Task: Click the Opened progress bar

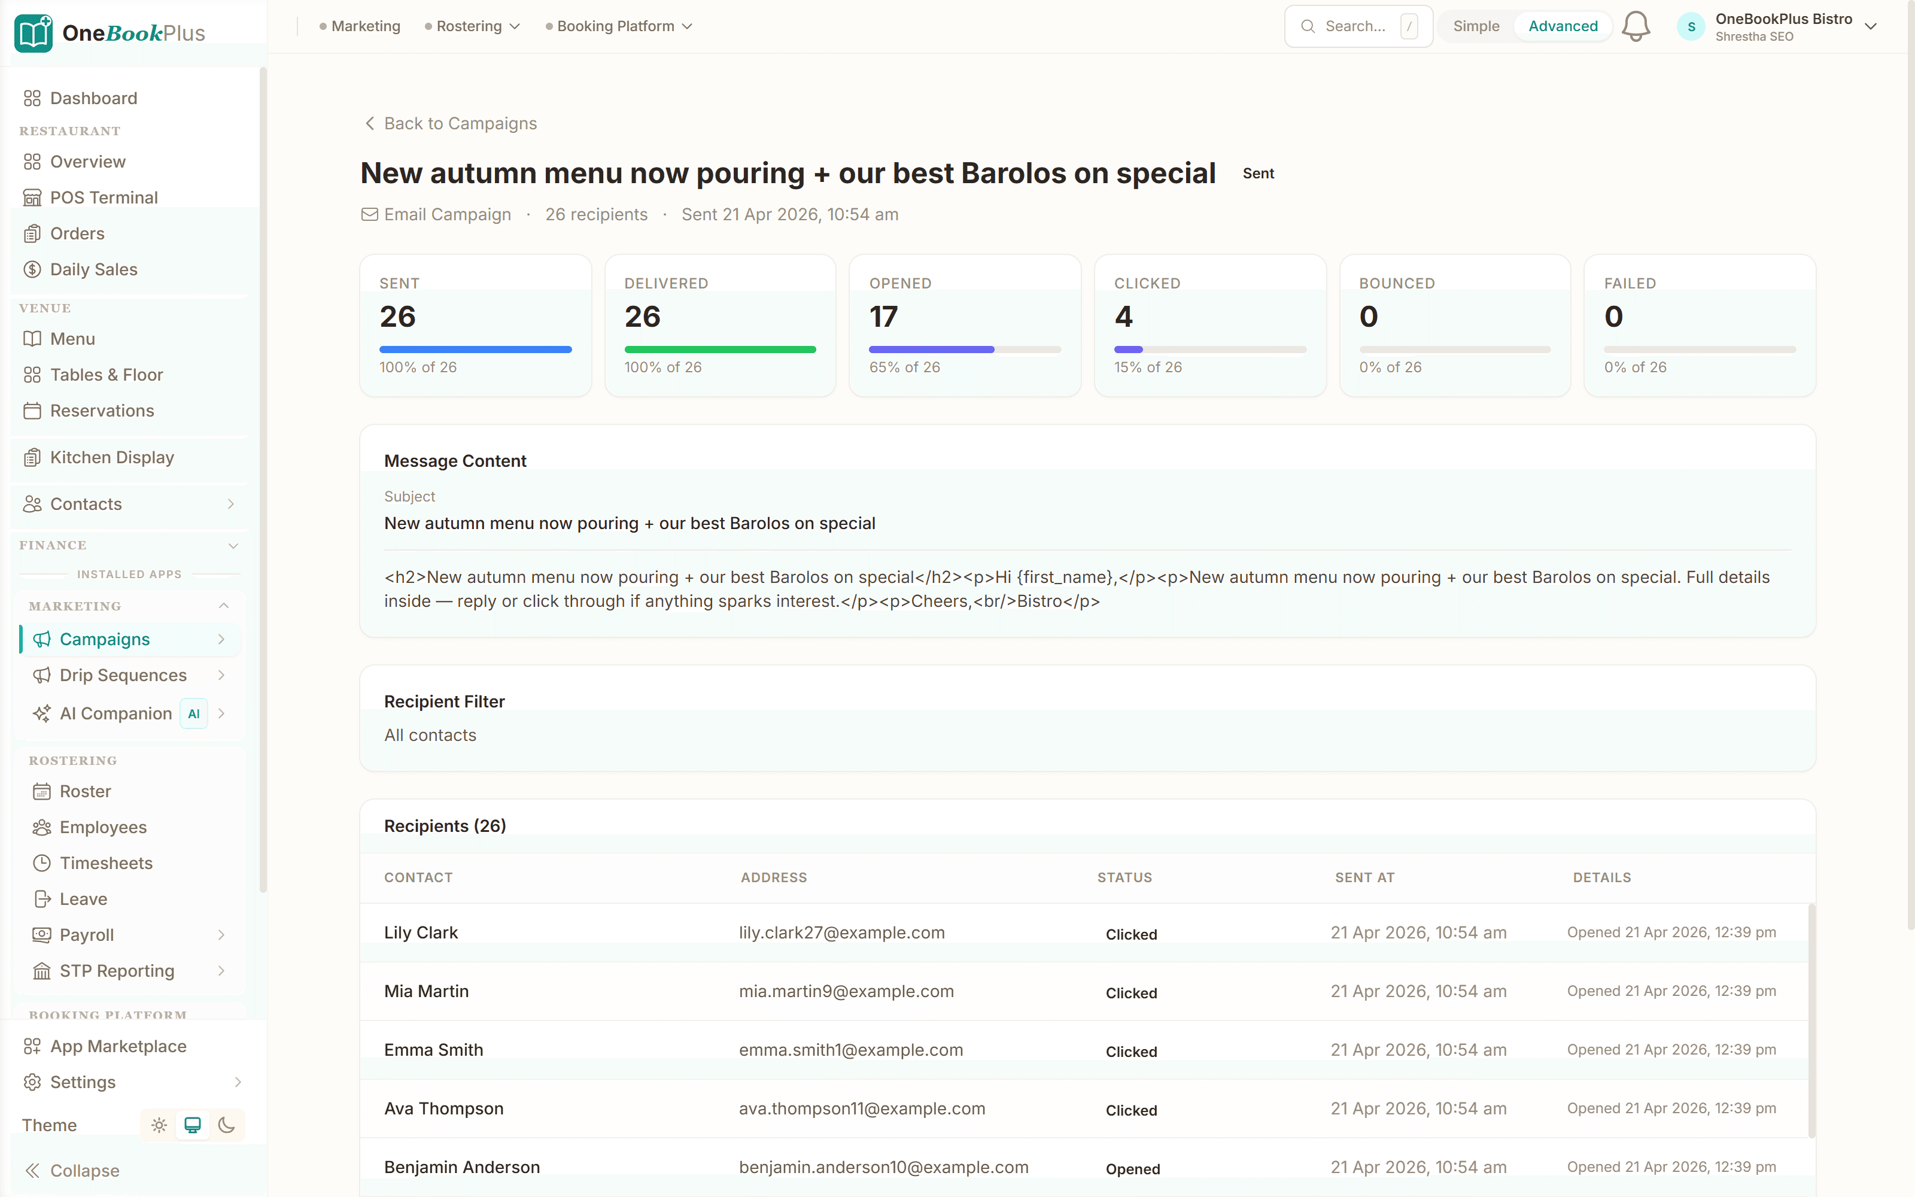Action: [x=964, y=349]
